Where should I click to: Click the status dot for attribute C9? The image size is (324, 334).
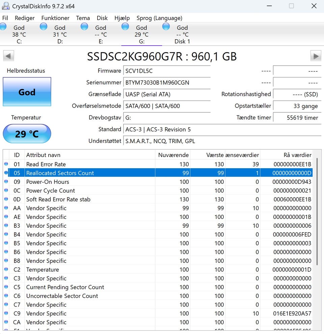point(6,313)
